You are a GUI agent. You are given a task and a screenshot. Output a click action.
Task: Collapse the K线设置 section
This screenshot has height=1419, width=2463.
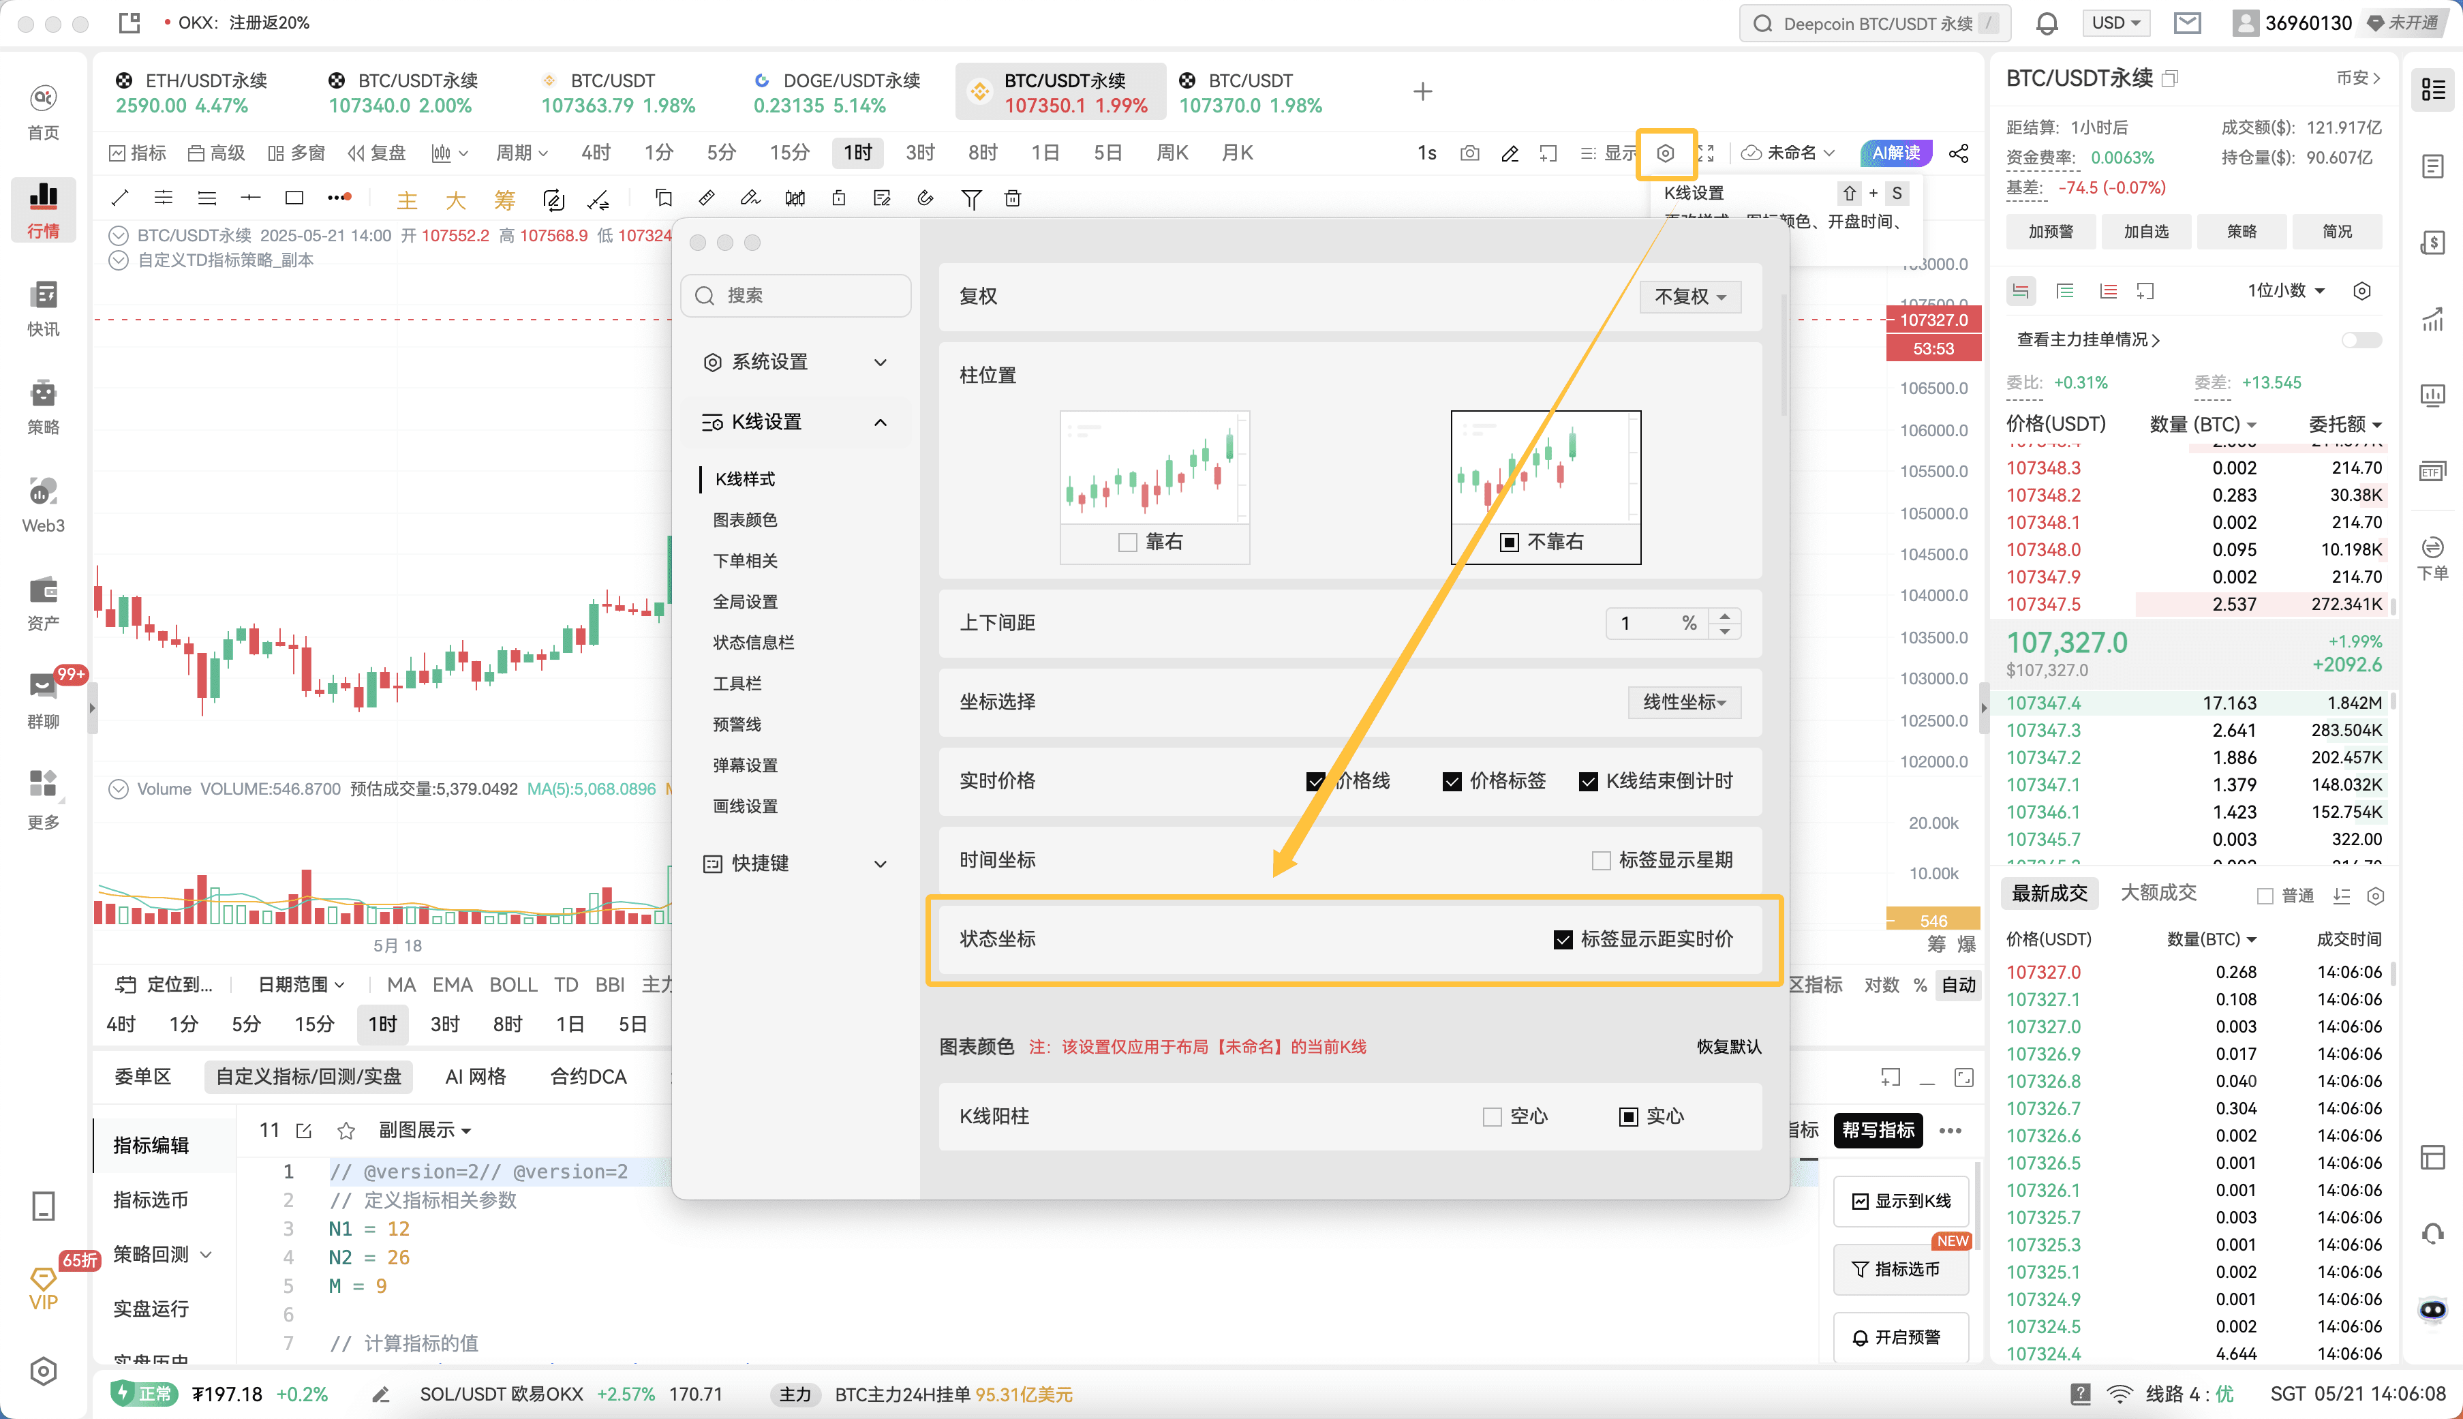(x=795, y=422)
